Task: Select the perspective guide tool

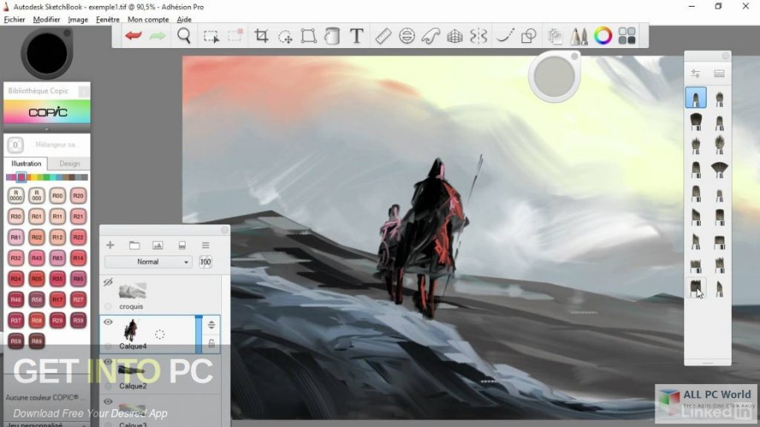Action: click(x=454, y=35)
